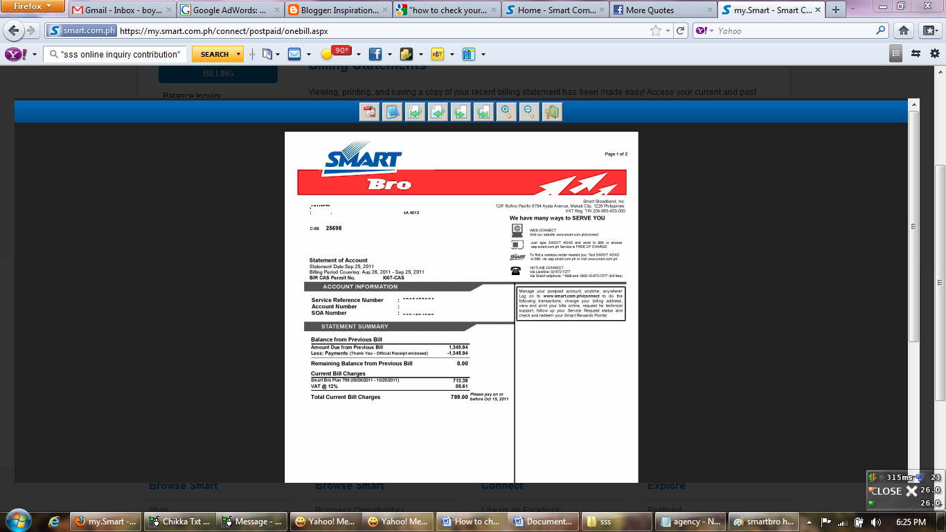Viewport: 946px width, 532px height.
Task: Expand the eBay toolbar dropdown arrow
Action: coord(452,54)
